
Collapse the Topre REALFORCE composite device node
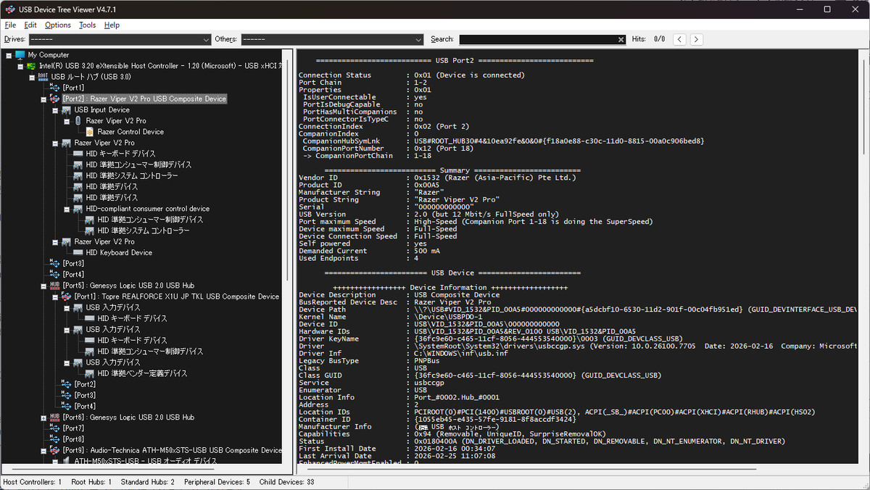(55, 296)
